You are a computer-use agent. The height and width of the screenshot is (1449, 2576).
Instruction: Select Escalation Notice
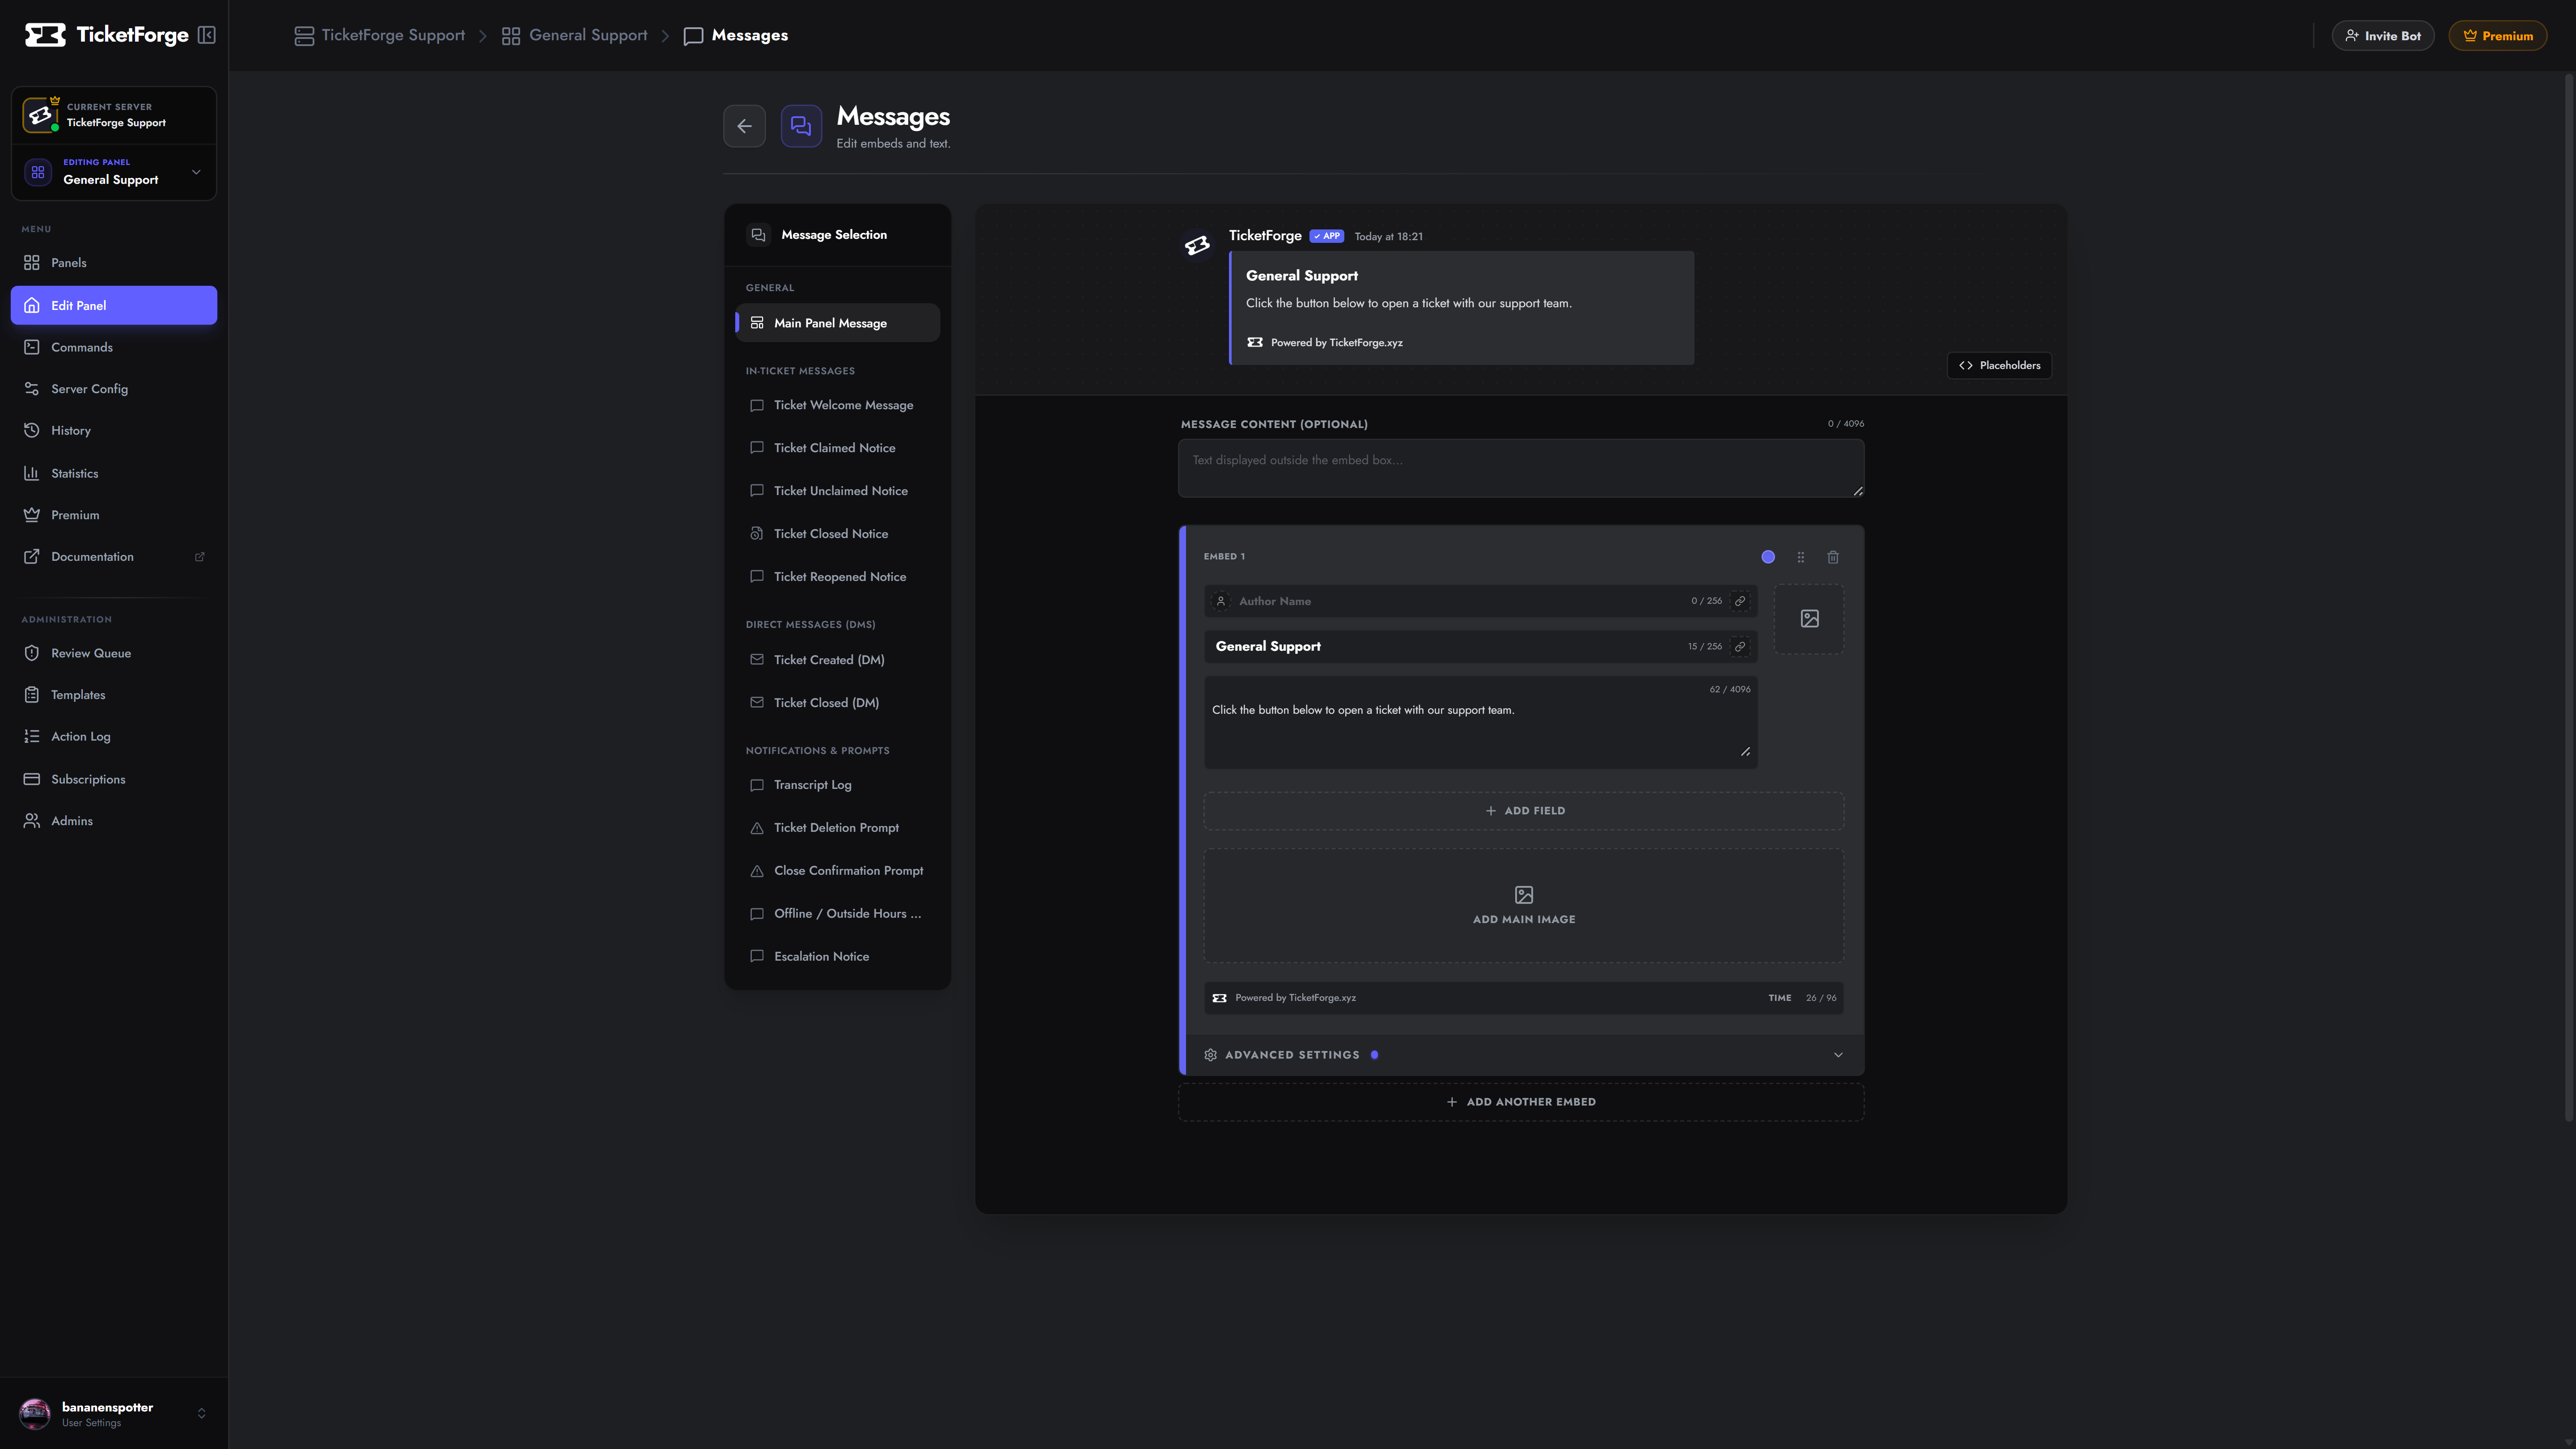(838, 957)
